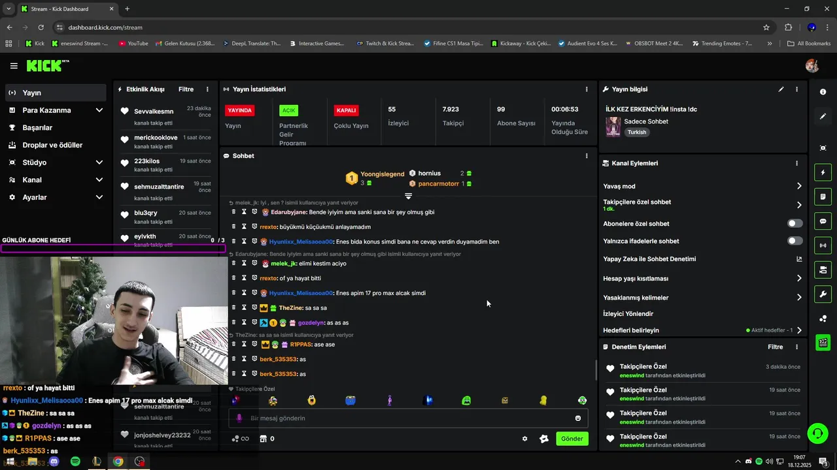Open Yasaklanmış kelimeler arrow
This screenshot has width=837, height=470.
799,298
